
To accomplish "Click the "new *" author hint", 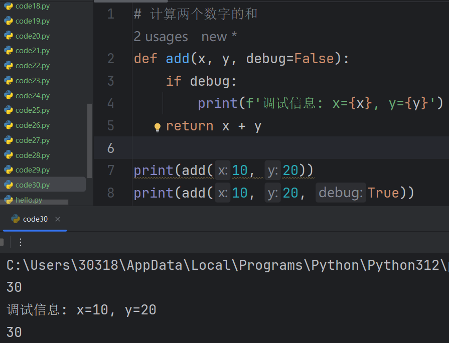I will [x=219, y=37].
